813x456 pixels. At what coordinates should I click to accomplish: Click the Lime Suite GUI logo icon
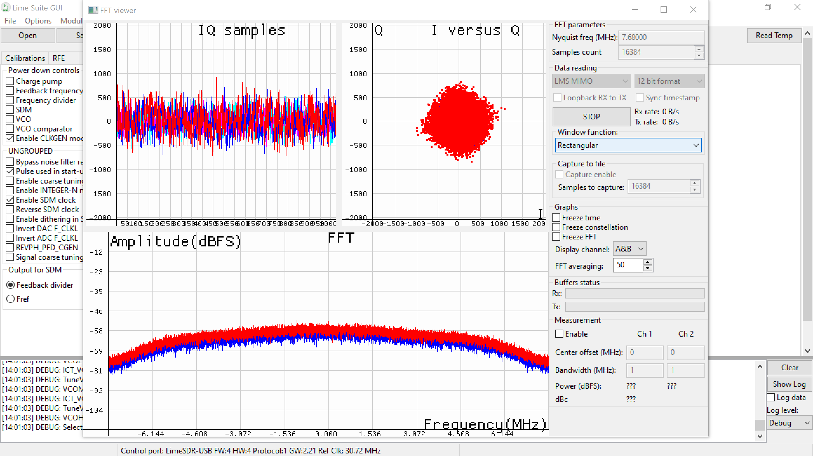6,8
